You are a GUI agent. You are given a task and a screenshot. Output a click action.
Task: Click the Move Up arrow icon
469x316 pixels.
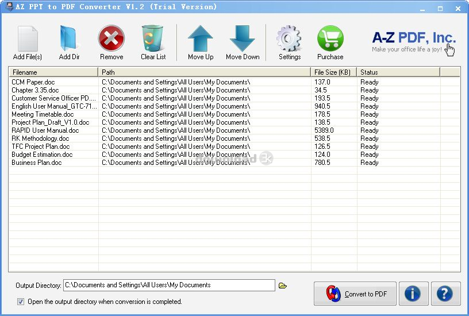tap(201, 38)
